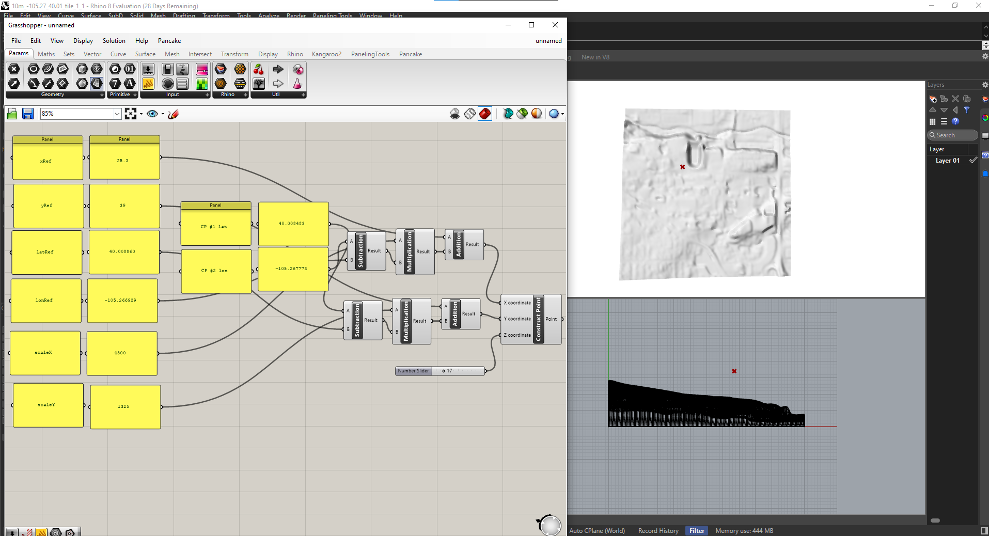Toggle preview visibility eye icon
Viewport: 989px width, 536px height.
152,114
